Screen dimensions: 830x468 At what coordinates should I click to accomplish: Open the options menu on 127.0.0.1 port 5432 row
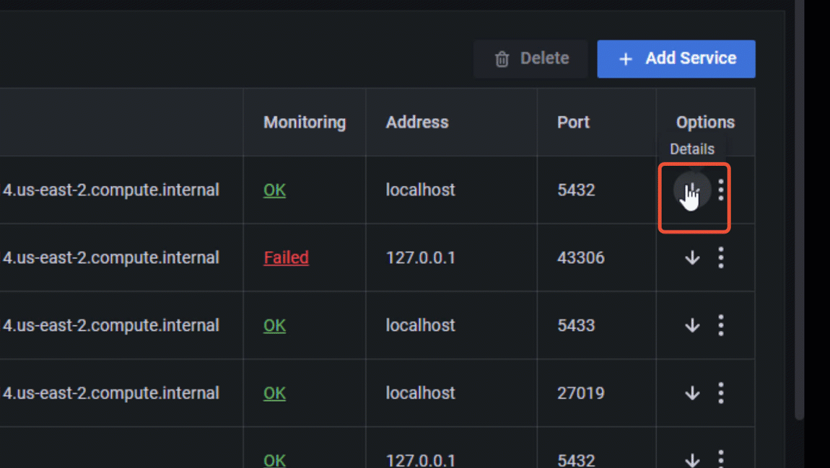(720, 459)
